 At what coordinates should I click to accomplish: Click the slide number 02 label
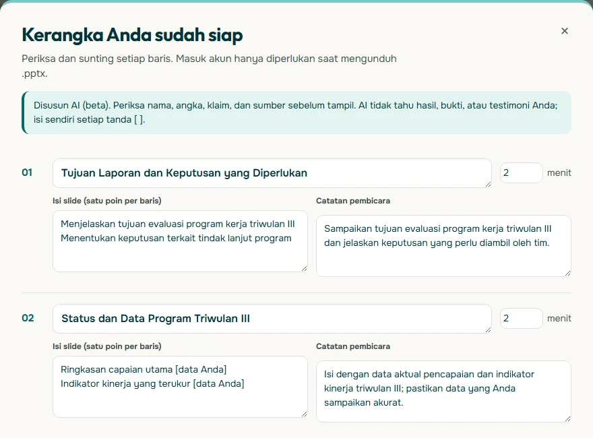coord(28,318)
